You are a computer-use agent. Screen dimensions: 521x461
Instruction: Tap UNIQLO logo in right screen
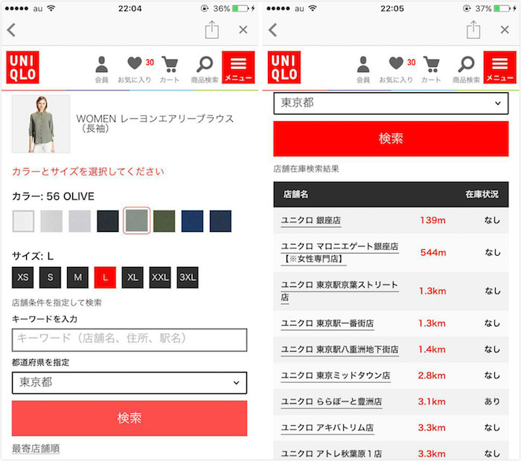284,68
